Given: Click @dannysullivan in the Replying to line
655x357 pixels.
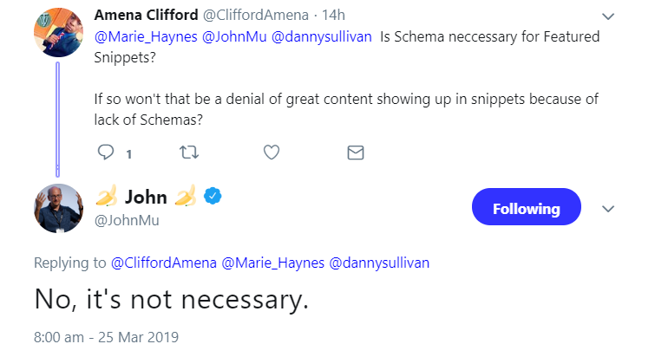Looking at the screenshot, I should (x=380, y=262).
